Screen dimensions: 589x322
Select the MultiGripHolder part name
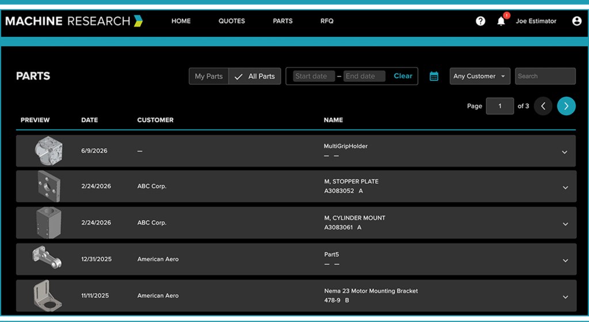[x=346, y=146]
